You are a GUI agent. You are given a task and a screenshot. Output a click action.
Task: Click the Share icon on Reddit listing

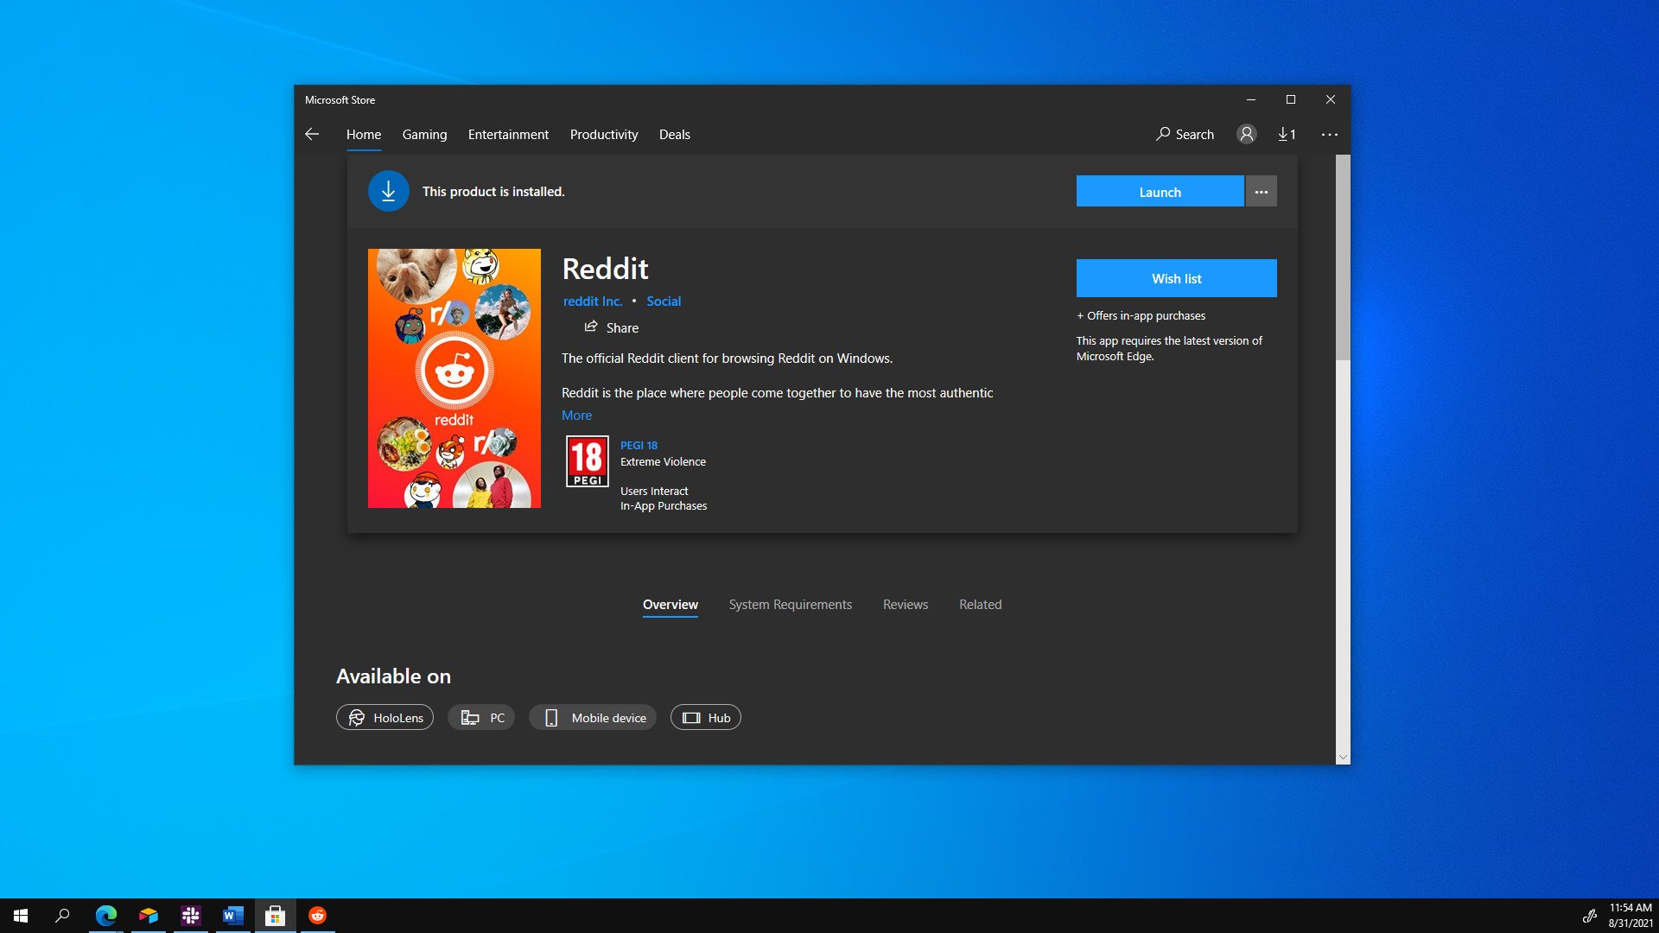tap(590, 327)
